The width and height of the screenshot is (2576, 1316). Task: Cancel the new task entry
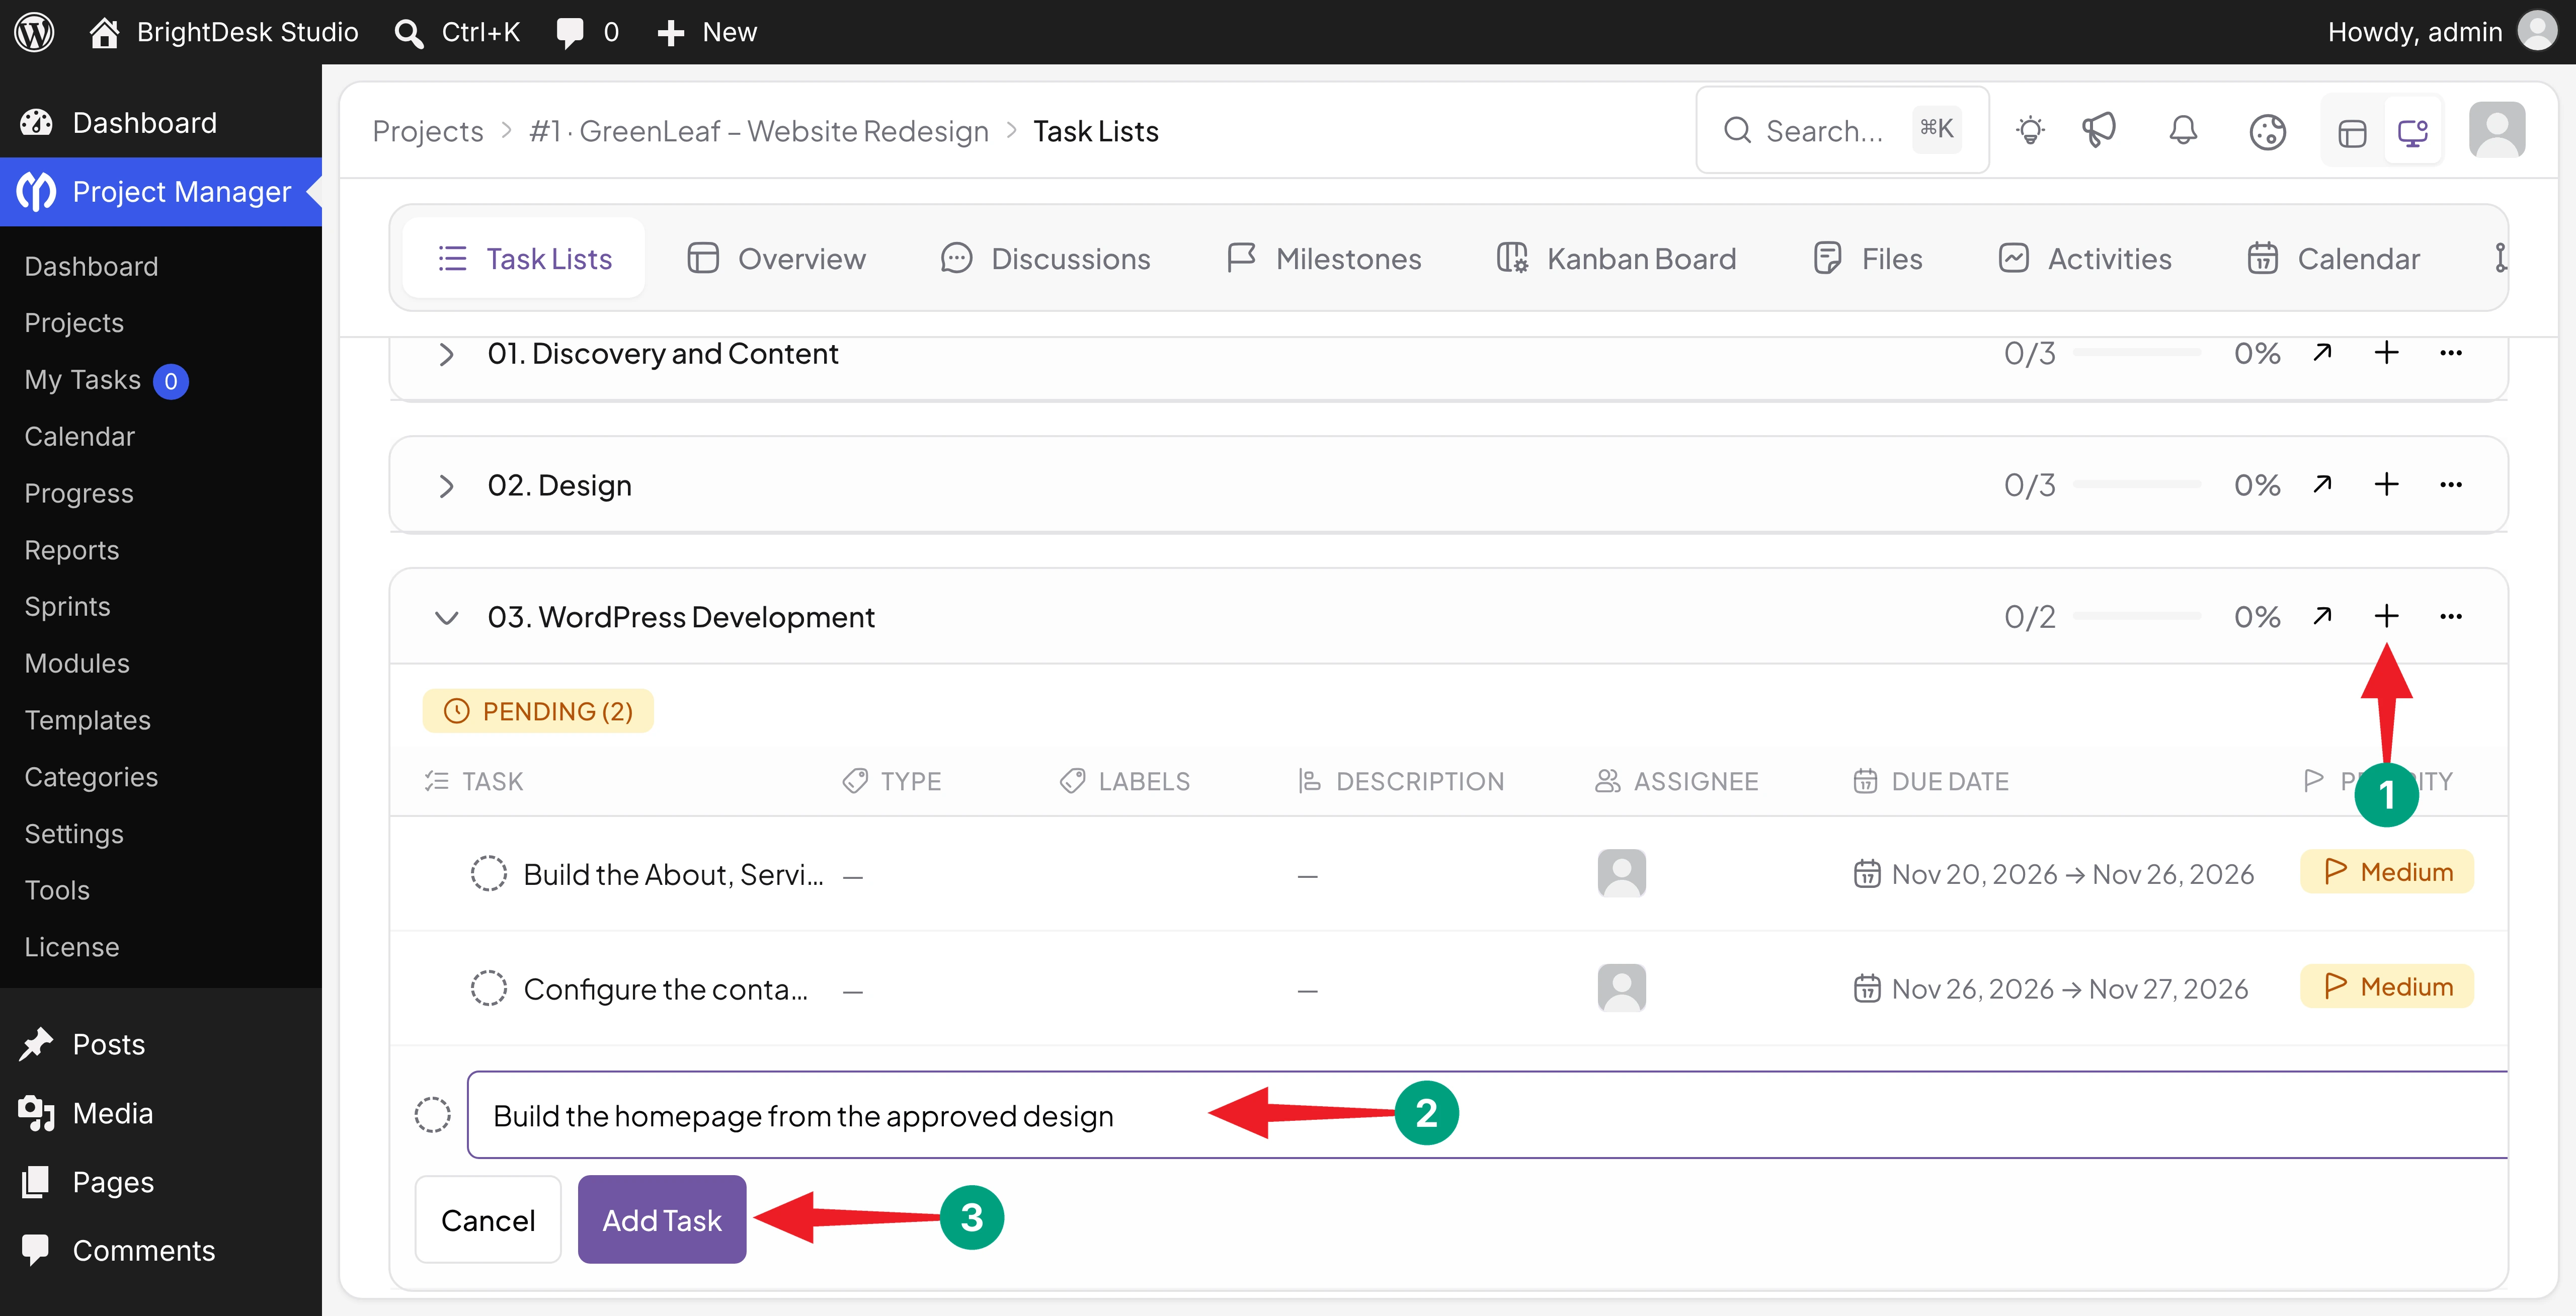click(x=488, y=1220)
